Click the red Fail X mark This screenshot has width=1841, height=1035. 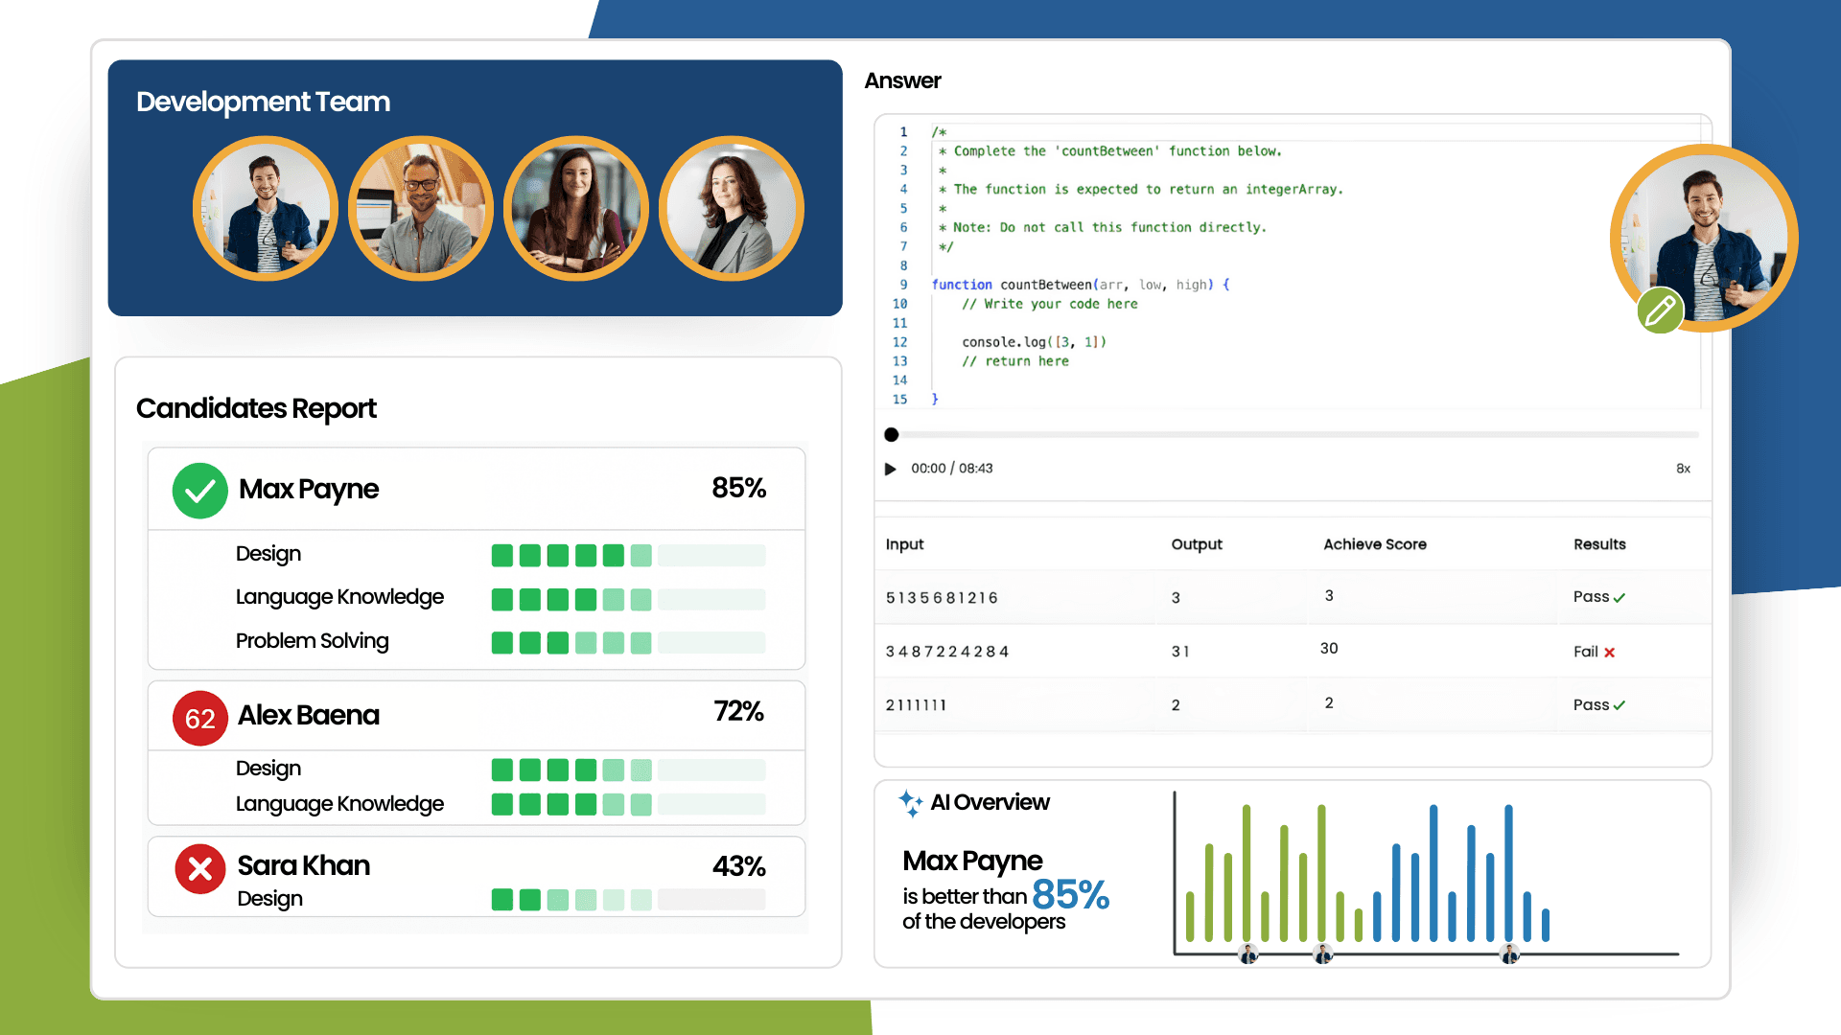[1609, 653]
